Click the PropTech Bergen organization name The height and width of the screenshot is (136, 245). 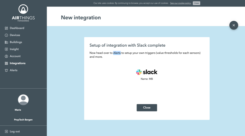pos(23,120)
